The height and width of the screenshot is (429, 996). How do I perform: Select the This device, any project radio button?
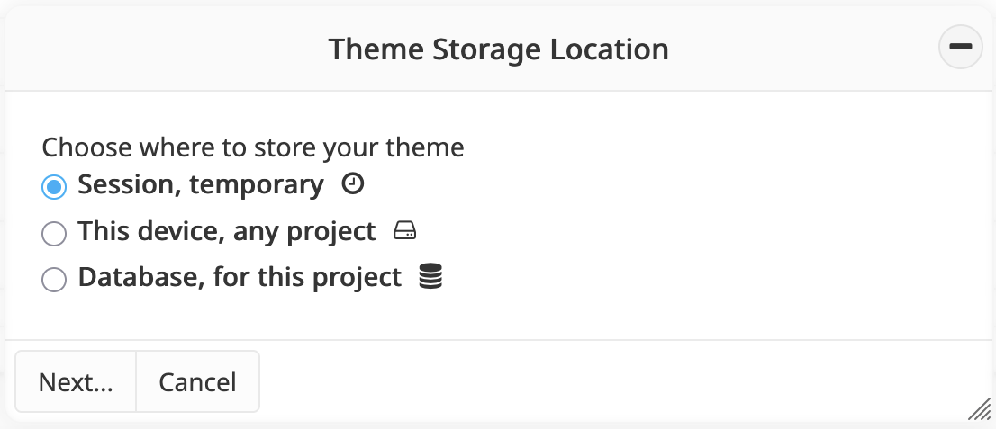(54, 233)
